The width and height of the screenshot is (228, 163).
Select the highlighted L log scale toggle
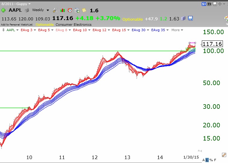tap(207, 160)
